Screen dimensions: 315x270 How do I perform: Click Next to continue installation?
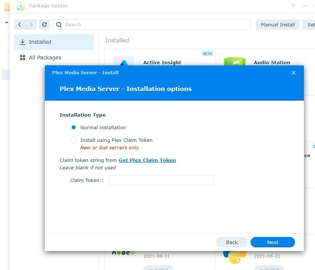tap(273, 242)
